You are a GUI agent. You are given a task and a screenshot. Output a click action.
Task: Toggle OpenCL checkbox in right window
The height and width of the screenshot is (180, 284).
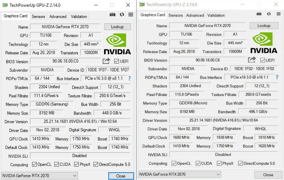click(x=174, y=163)
